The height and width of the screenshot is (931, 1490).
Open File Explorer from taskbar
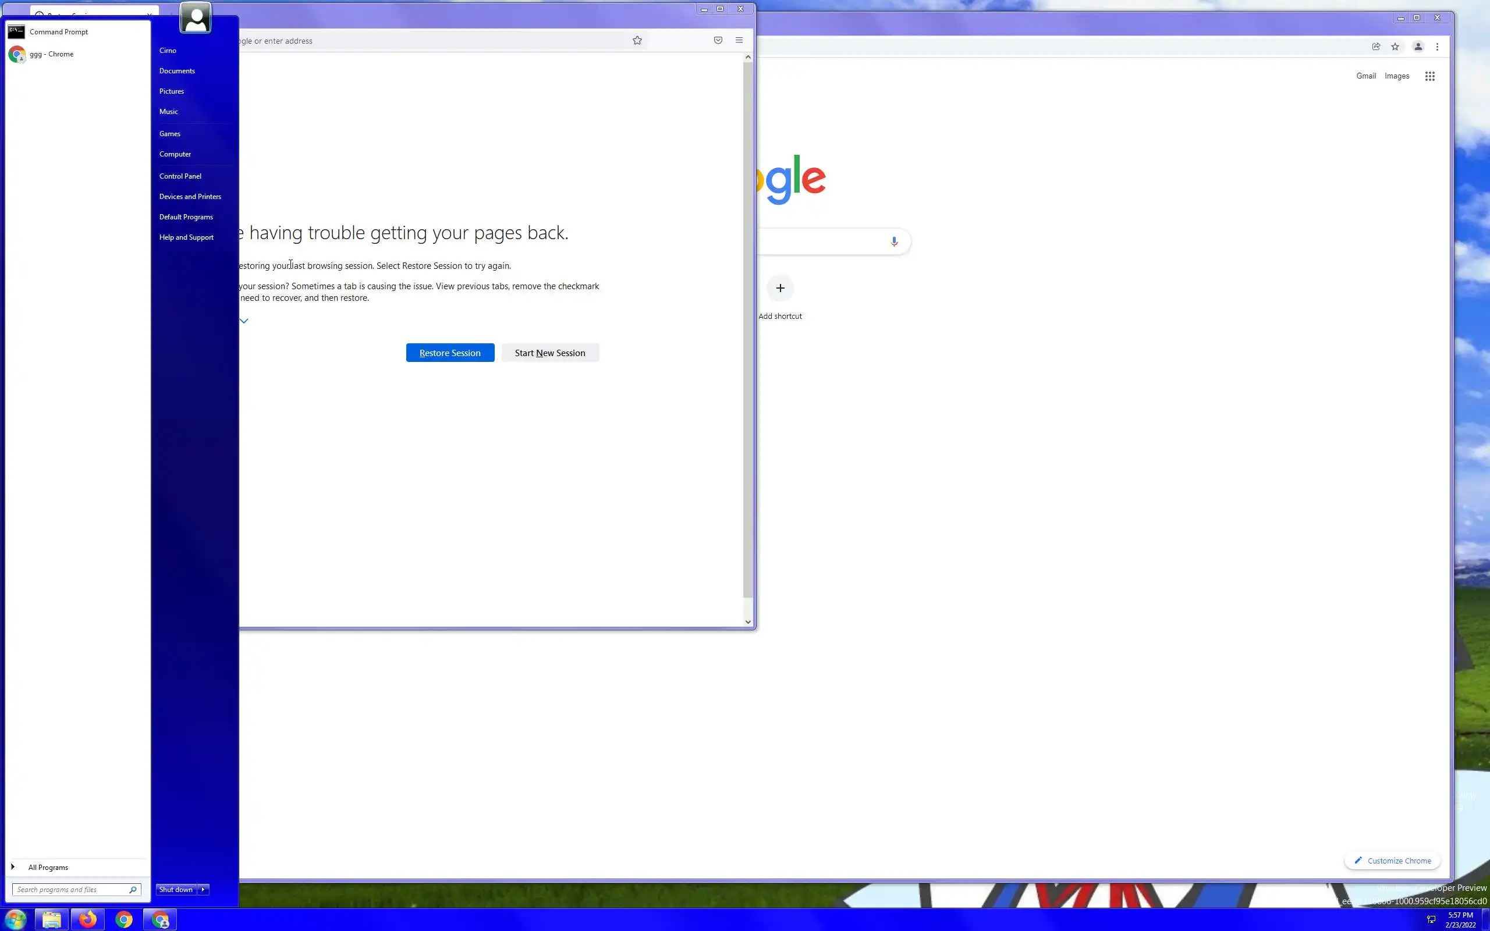point(52,919)
